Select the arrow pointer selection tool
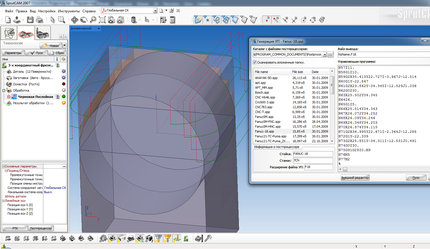430x249 pixels. point(53,20)
